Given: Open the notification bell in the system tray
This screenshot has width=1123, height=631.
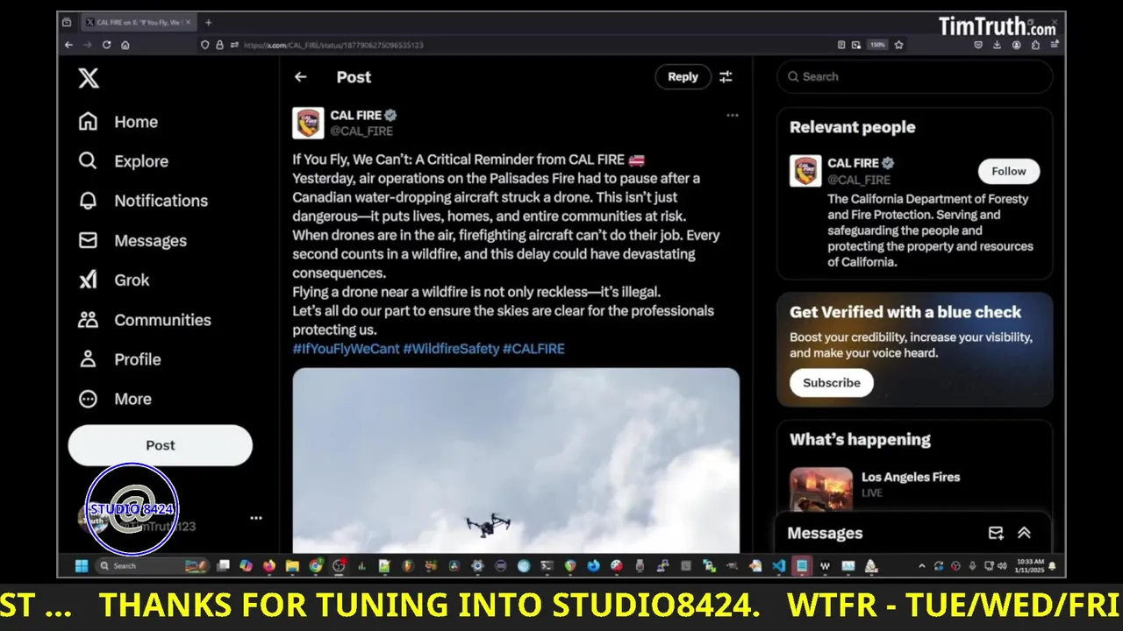Looking at the screenshot, I should 1053,566.
